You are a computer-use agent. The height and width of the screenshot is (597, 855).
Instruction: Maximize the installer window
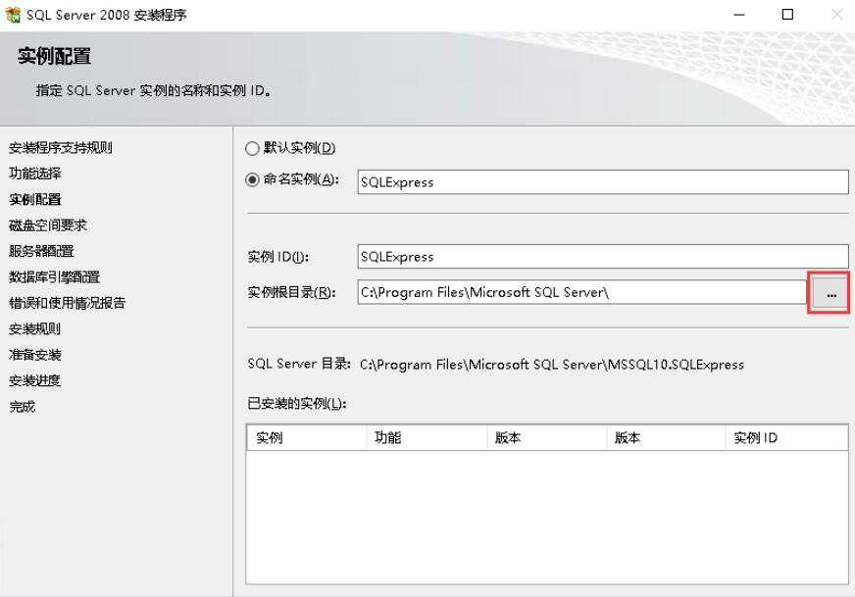pos(787,15)
